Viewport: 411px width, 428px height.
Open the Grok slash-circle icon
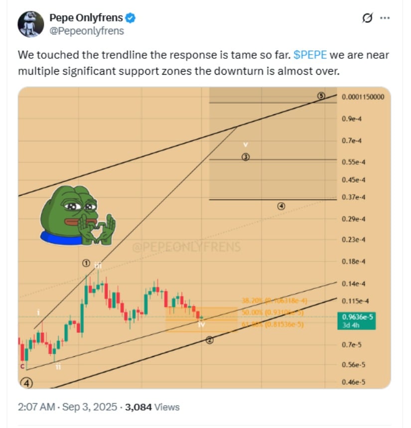coord(367,18)
